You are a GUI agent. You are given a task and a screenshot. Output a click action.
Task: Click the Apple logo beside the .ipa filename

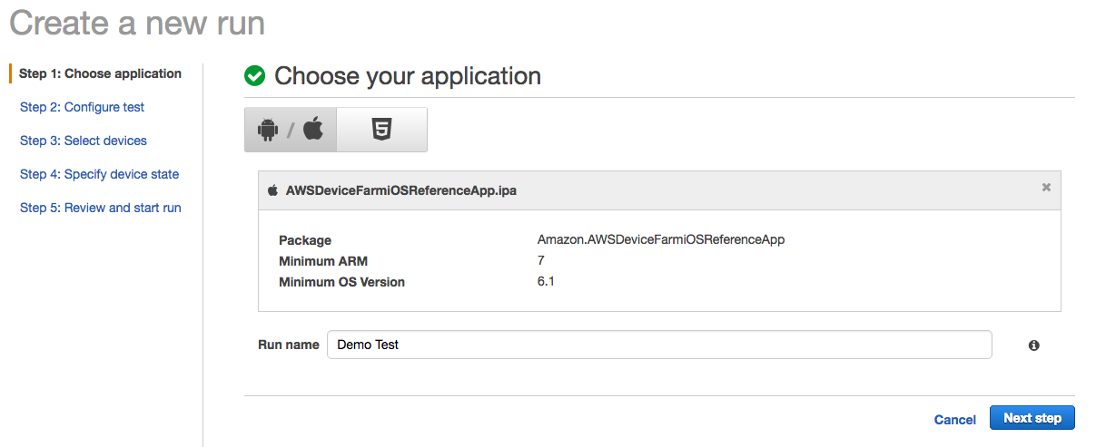point(272,190)
